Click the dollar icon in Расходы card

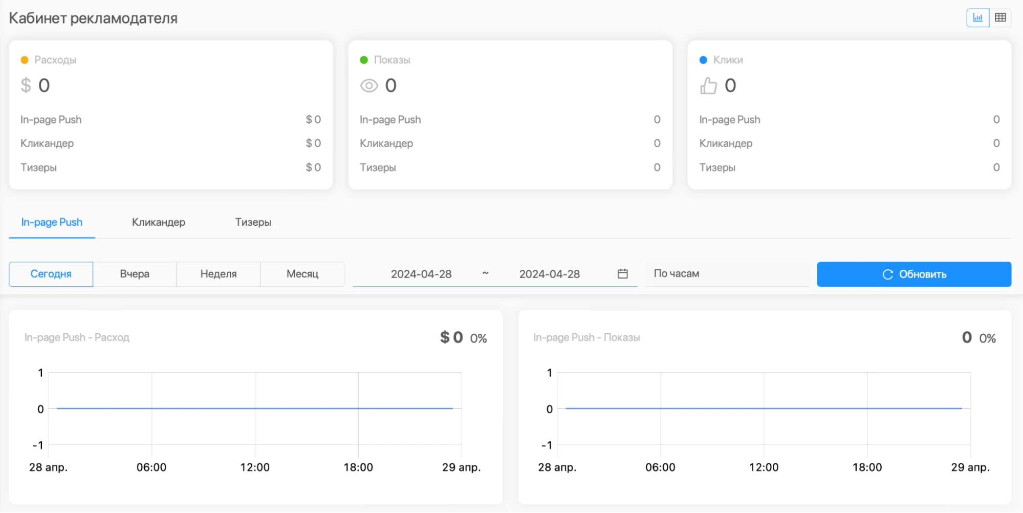pyautogui.click(x=26, y=85)
